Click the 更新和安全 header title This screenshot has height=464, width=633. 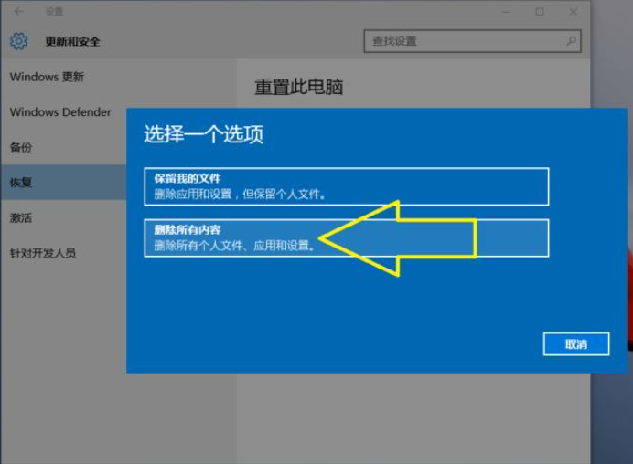click(x=72, y=41)
